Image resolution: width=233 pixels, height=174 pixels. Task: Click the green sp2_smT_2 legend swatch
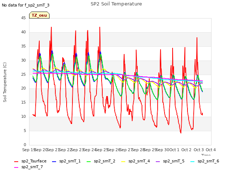[x=88, y=162]
